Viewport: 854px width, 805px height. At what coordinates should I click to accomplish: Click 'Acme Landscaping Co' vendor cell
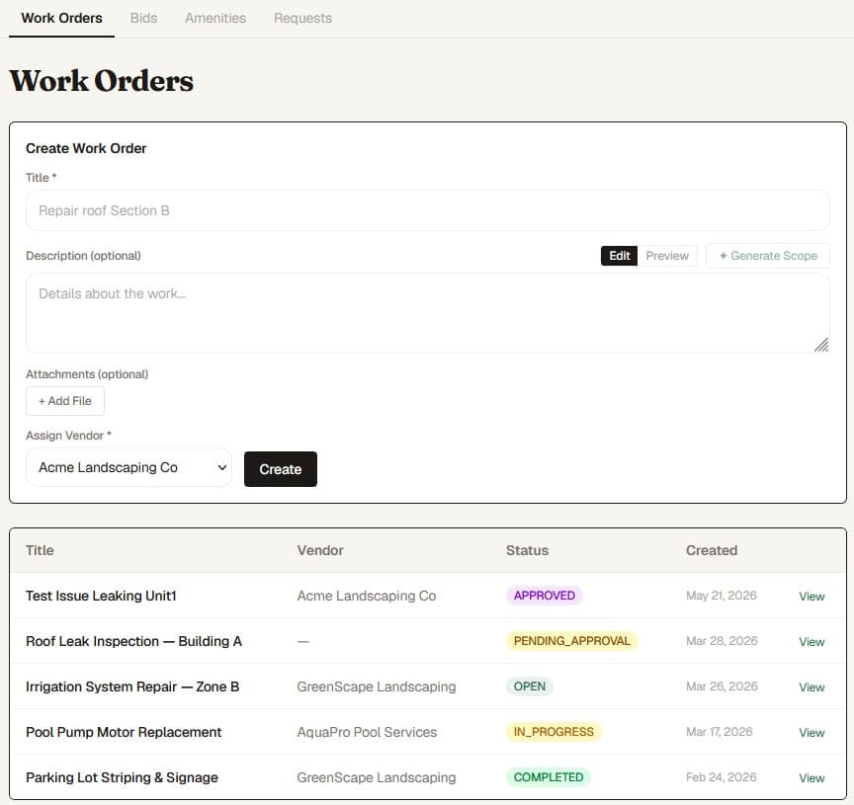click(x=367, y=596)
